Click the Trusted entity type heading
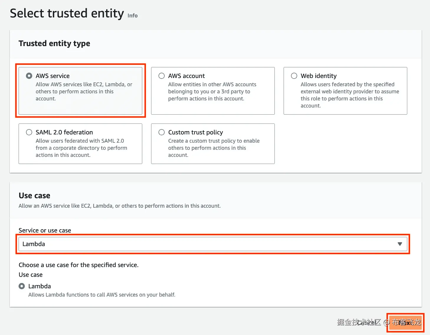The image size is (430, 335). [54, 43]
